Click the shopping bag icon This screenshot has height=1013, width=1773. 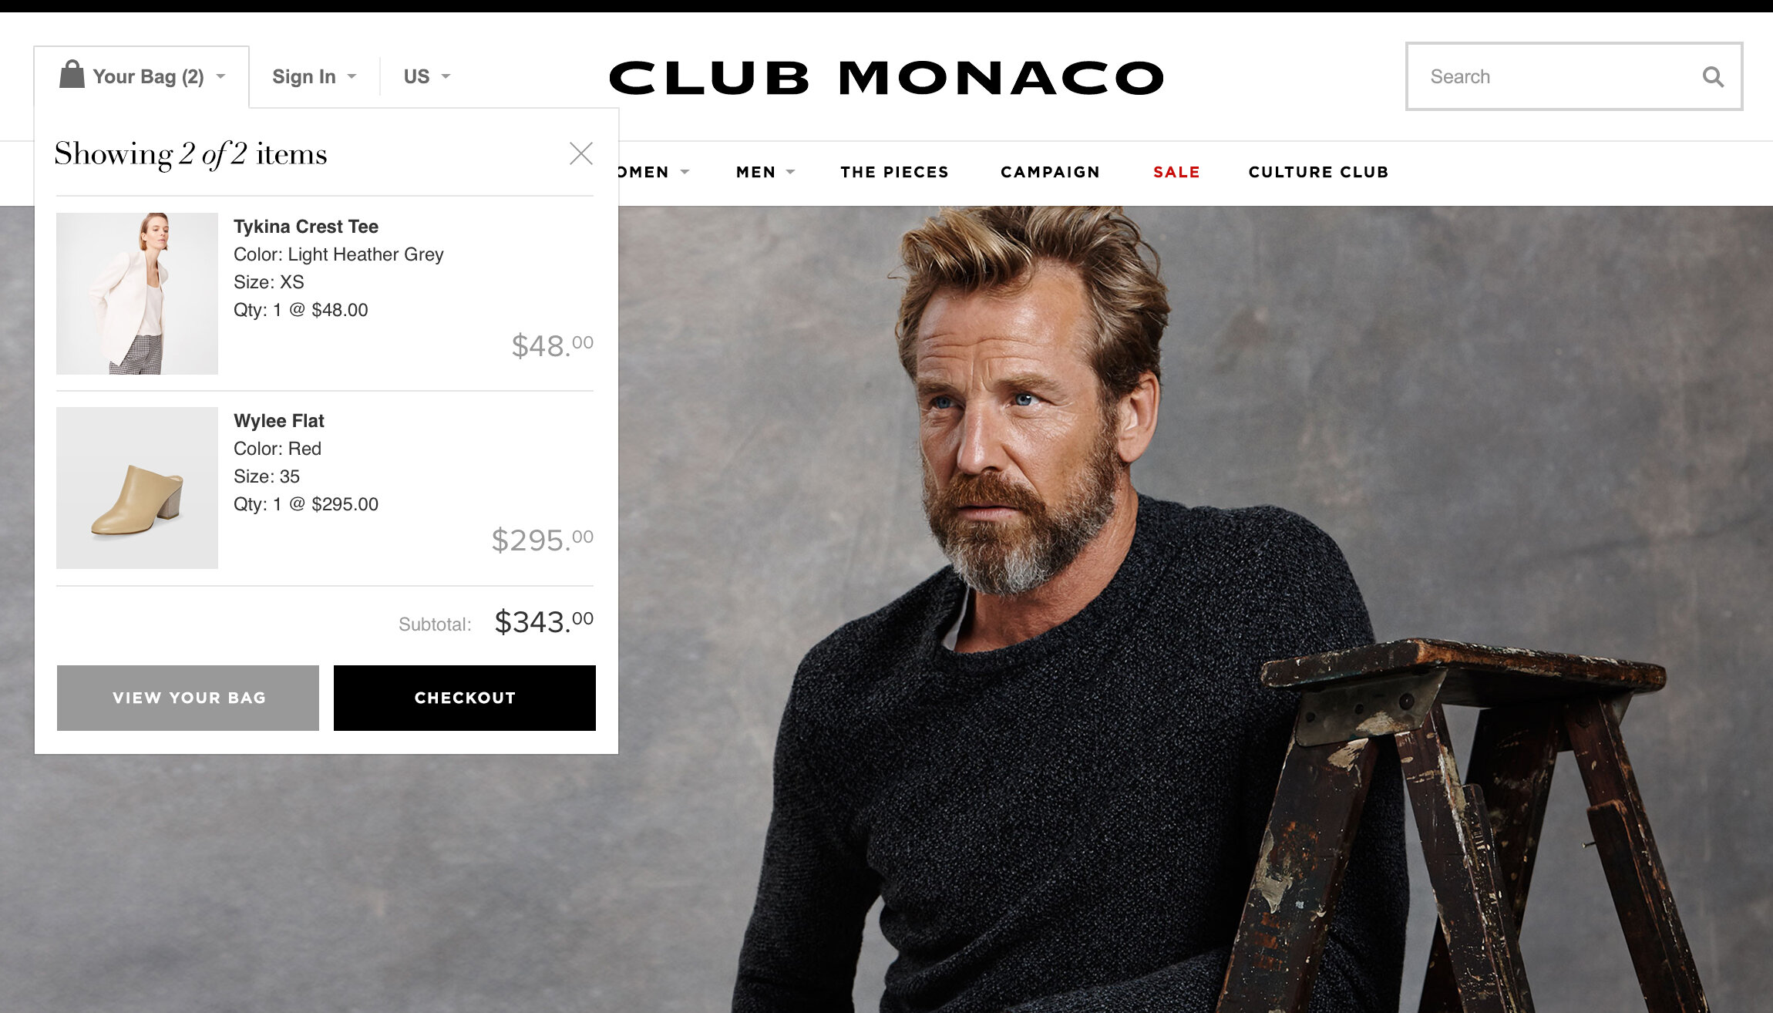click(x=72, y=75)
